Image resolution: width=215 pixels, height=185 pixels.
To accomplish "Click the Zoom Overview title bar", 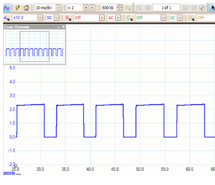I will pyautogui.click(x=34, y=27).
